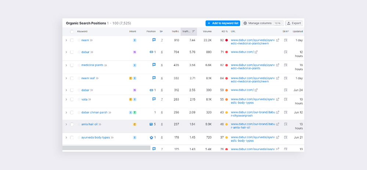The image size is (367, 170).
Task: Click SF value 7 in neem row
Action: pos(162,40)
